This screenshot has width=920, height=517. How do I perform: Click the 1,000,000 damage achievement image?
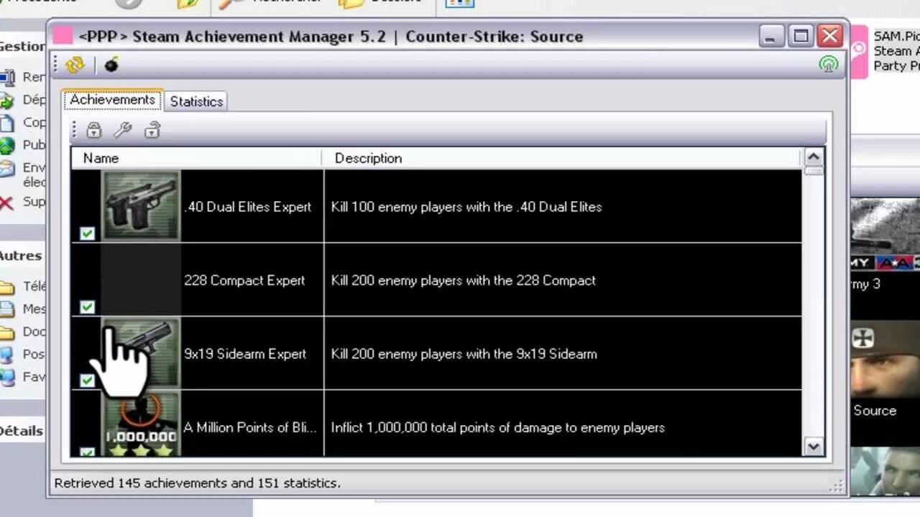pos(141,424)
